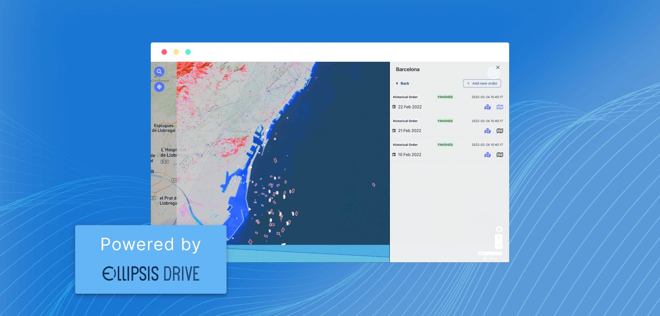Toggle folded map layer for 10 Feb 2022
The width and height of the screenshot is (660, 316).
point(500,155)
